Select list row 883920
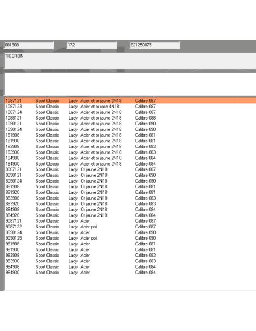Screen dimensions: 256x331 [130, 203]
